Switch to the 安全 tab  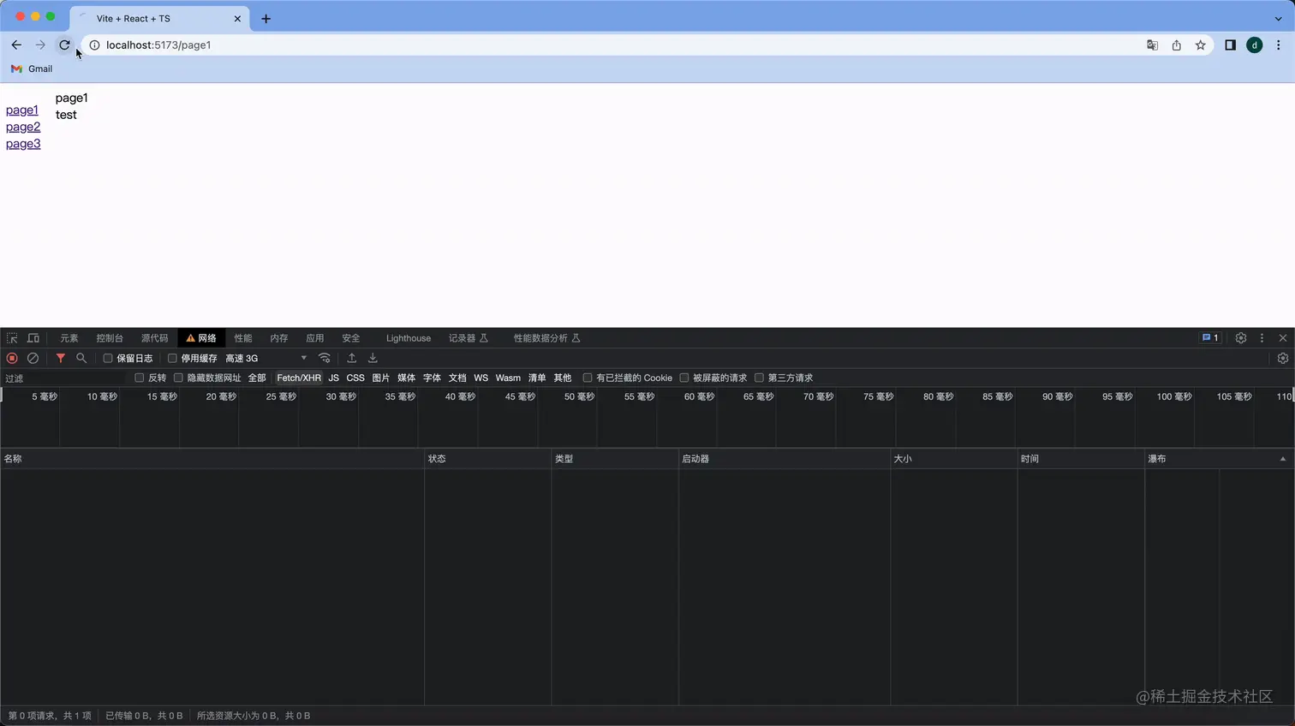[351, 338]
